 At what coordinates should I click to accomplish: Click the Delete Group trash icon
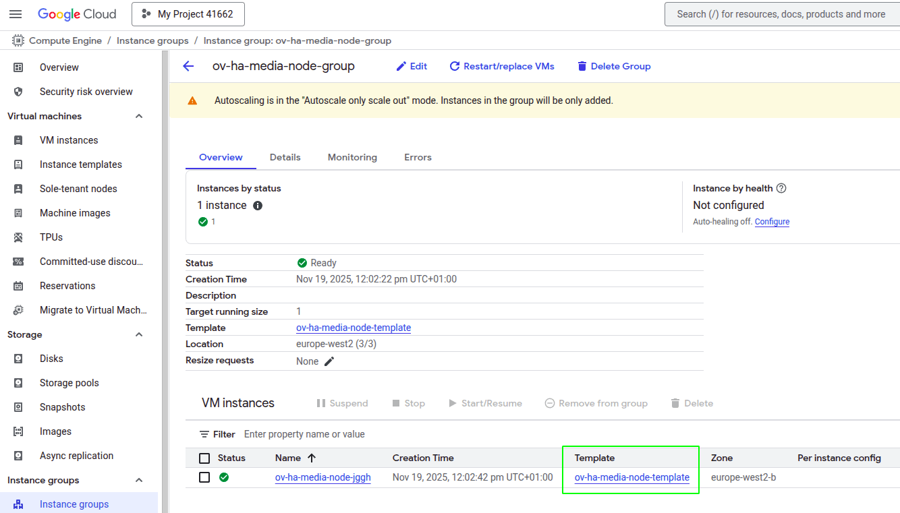pos(582,66)
